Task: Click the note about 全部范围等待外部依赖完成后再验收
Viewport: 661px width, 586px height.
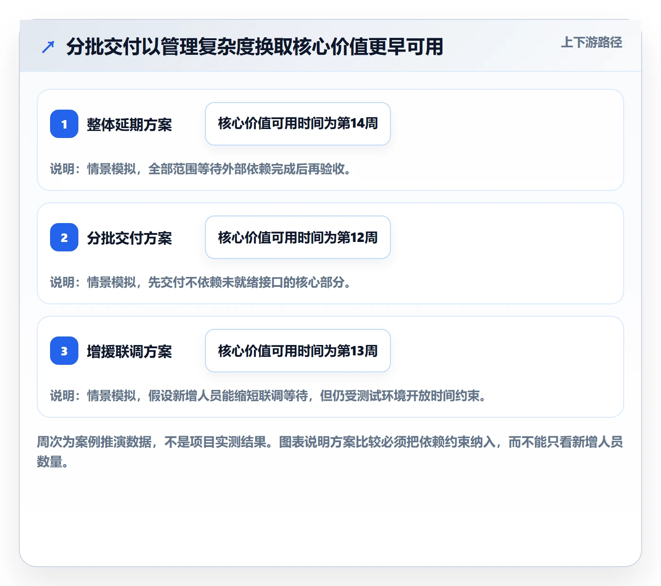Action: 201,169
